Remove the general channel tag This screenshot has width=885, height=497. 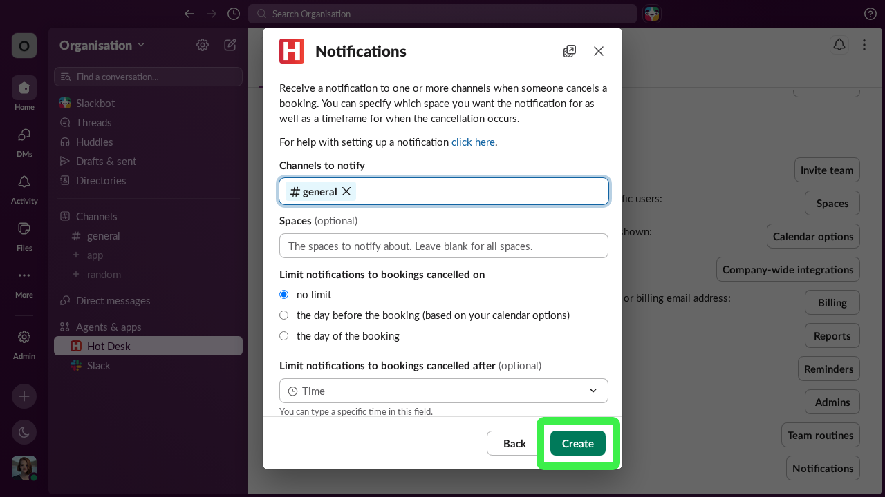click(x=346, y=191)
